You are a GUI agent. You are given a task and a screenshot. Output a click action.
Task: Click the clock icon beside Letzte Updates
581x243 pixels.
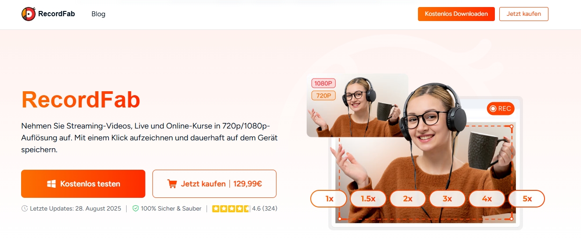coord(25,209)
